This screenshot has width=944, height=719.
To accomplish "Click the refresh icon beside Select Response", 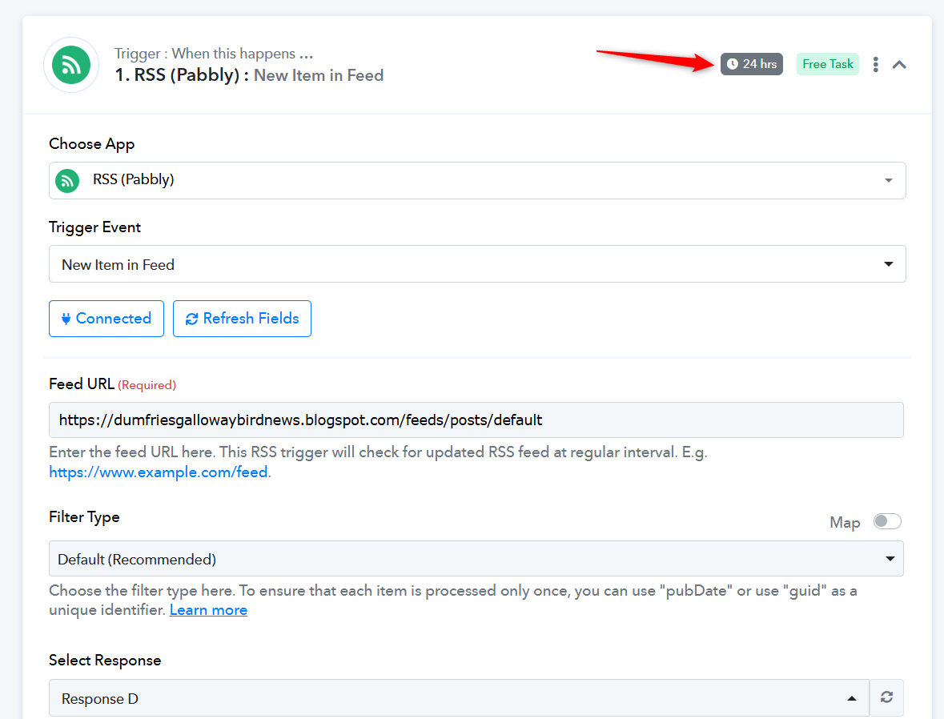I will 886,697.
